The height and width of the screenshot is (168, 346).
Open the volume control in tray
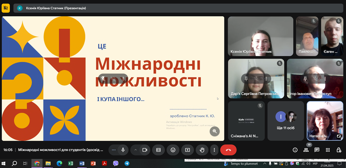point(309,164)
